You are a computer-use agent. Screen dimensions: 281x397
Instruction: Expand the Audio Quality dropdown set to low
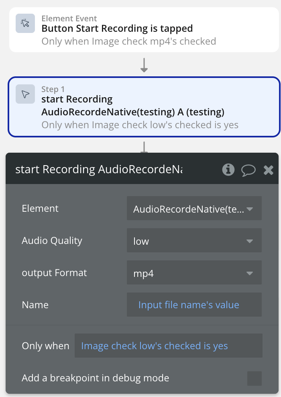[194, 241]
